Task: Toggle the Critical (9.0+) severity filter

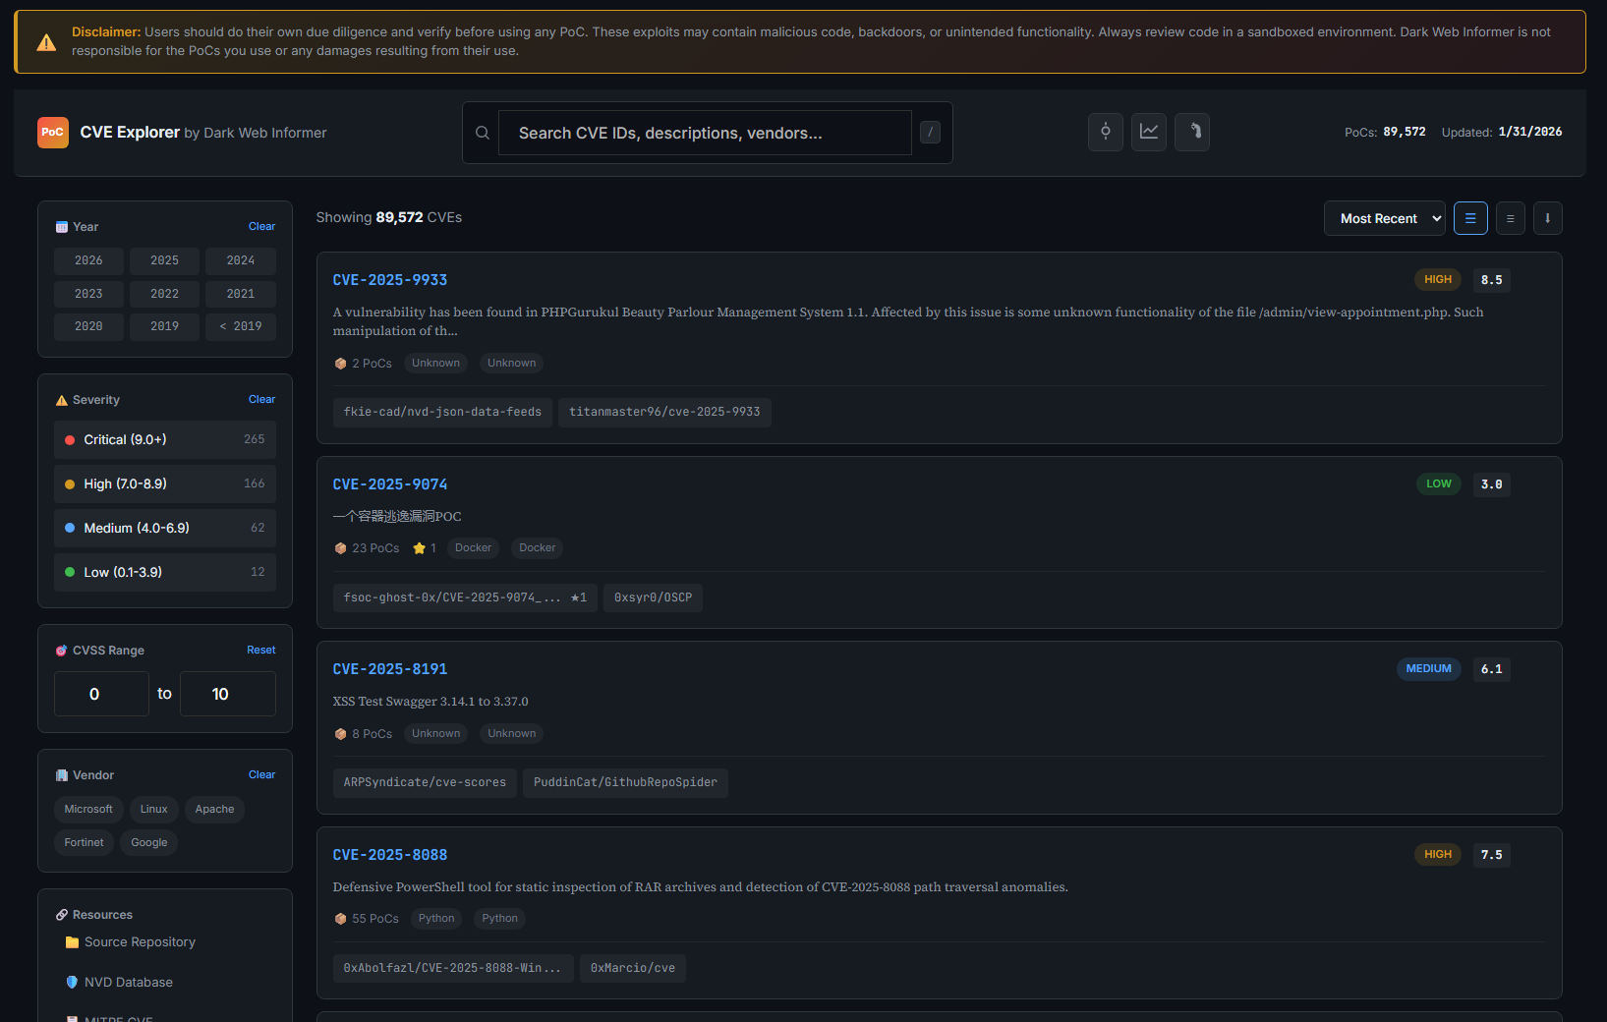Action: pyautogui.click(x=165, y=439)
